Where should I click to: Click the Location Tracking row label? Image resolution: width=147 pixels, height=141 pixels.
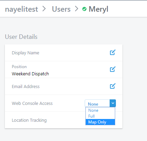29,120
